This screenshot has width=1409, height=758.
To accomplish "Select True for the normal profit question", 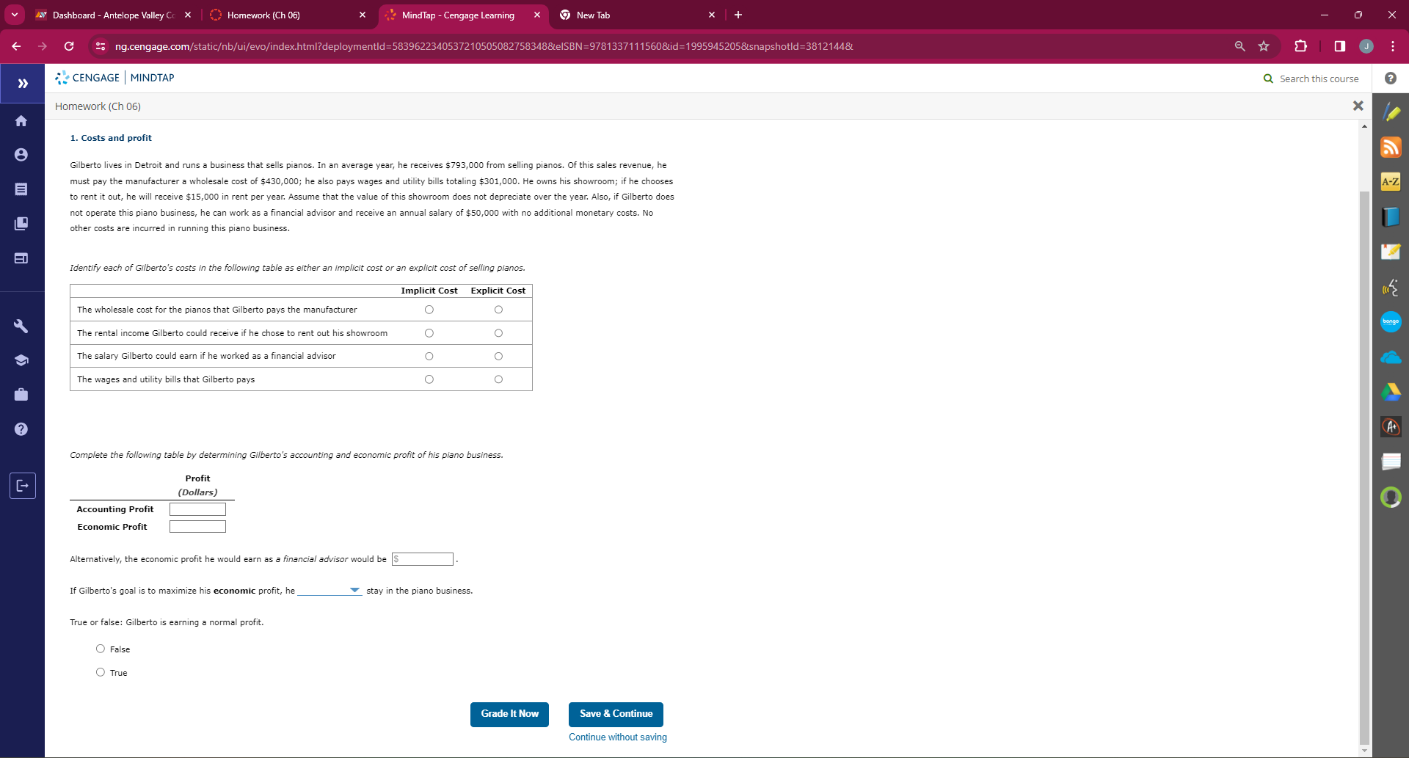I will [100, 671].
